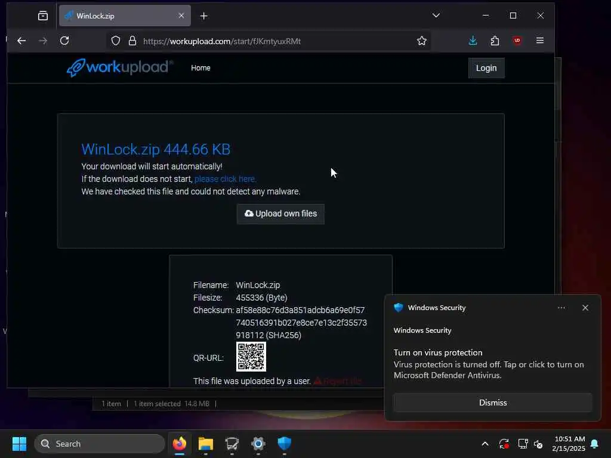
Task: Dismiss the virus protection notification
Action: tap(493, 403)
